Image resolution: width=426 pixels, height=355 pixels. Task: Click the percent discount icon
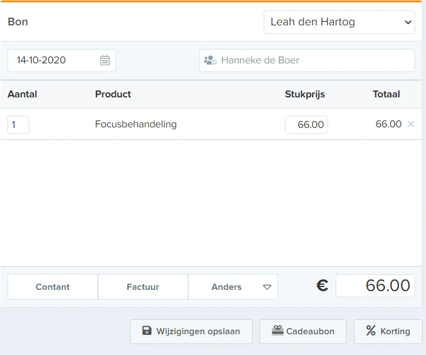pos(371,331)
